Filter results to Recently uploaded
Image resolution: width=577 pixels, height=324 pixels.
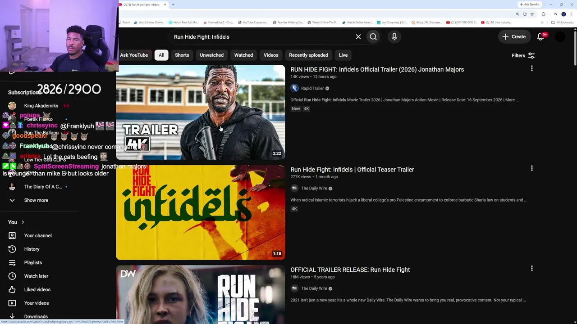click(x=308, y=55)
